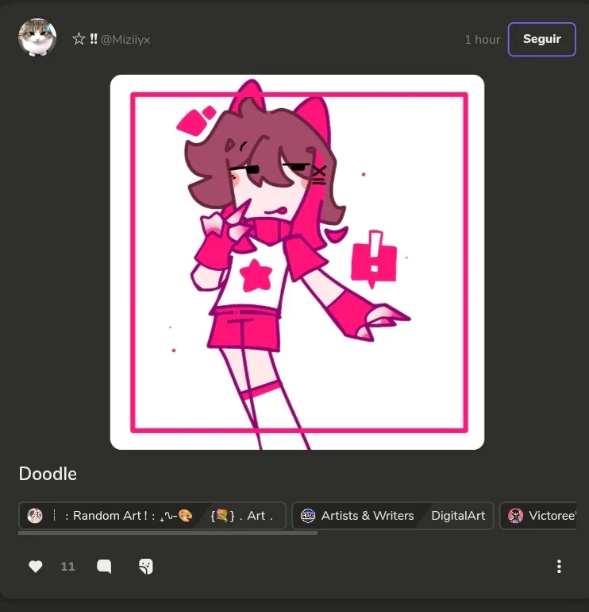Open comments via the speech bubble icon

click(104, 566)
